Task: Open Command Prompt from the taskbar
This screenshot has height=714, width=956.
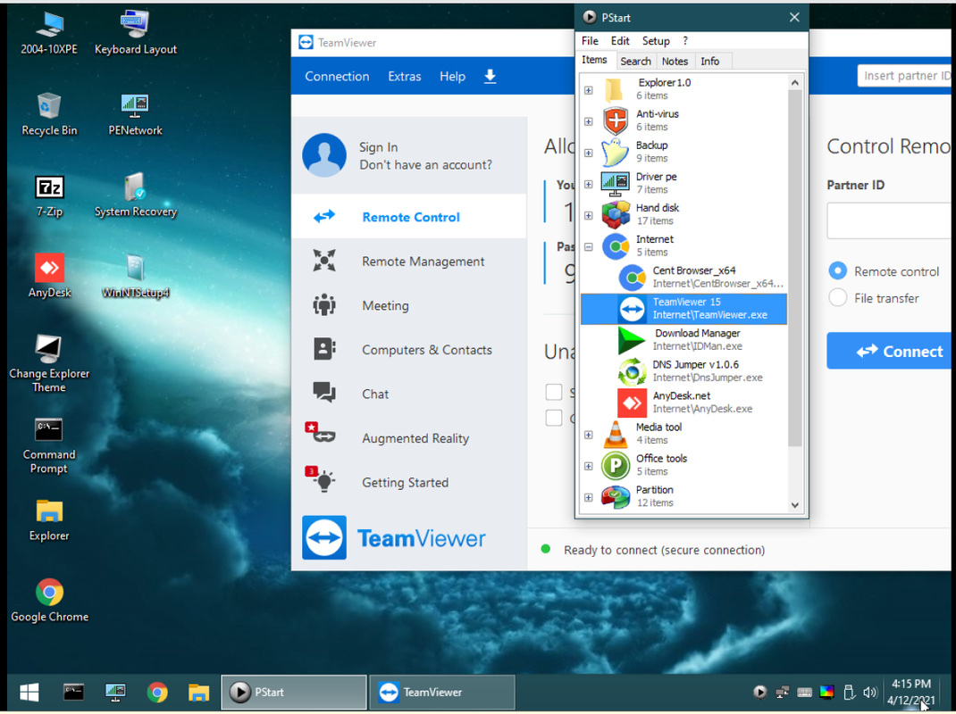Action: [74, 692]
